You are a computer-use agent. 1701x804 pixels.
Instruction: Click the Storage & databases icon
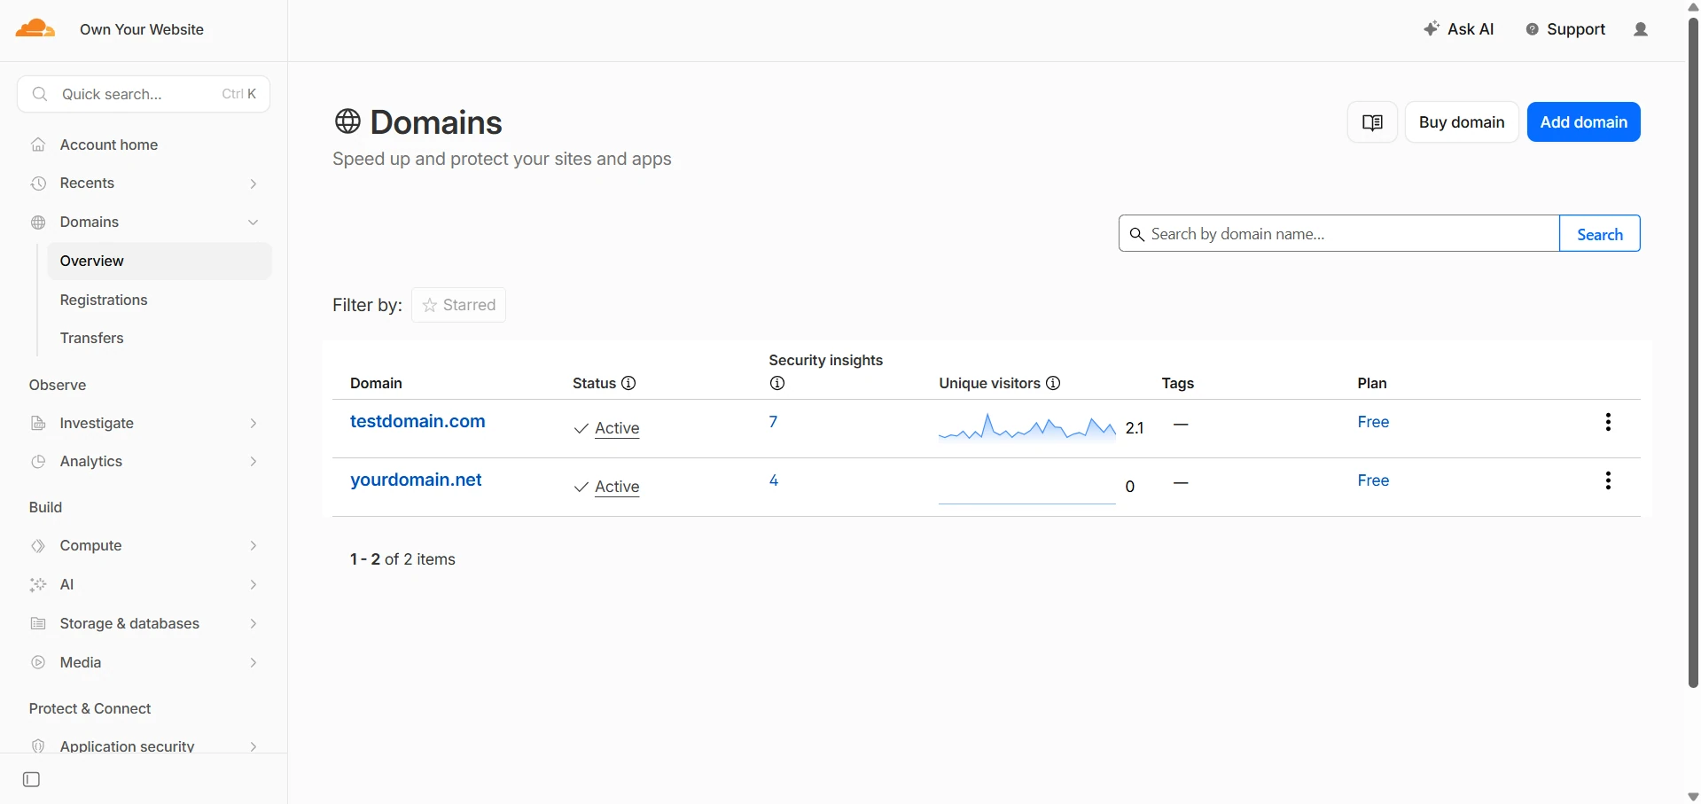click(38, 623)
